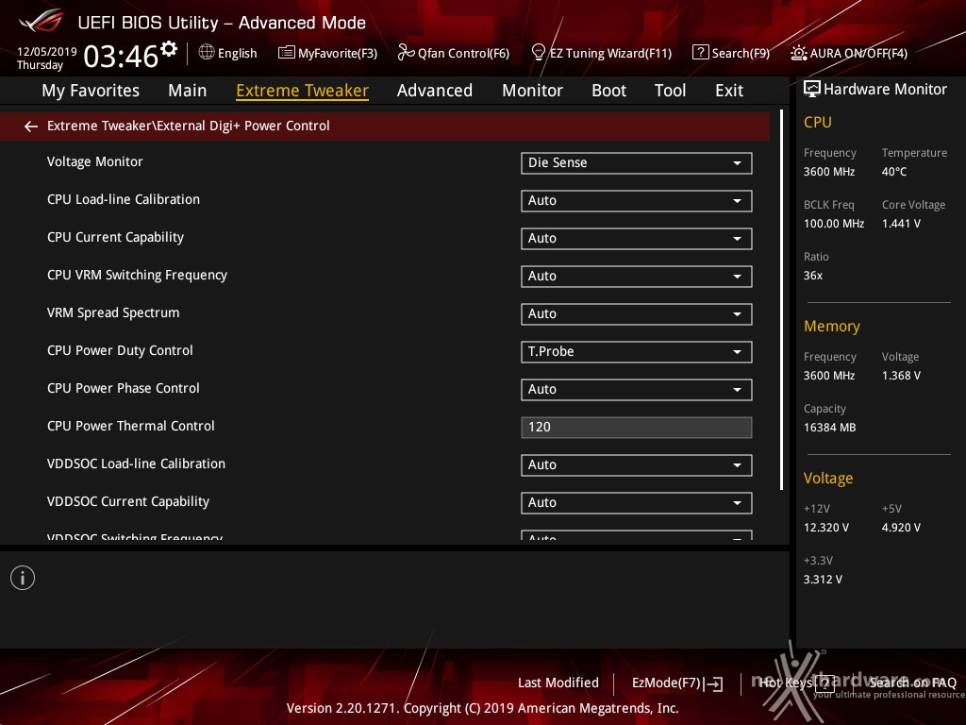Viewport: 966px width, 725px height.
Task: Expand VDDSOC Current Capability dropdown
Action: [637, 502]
